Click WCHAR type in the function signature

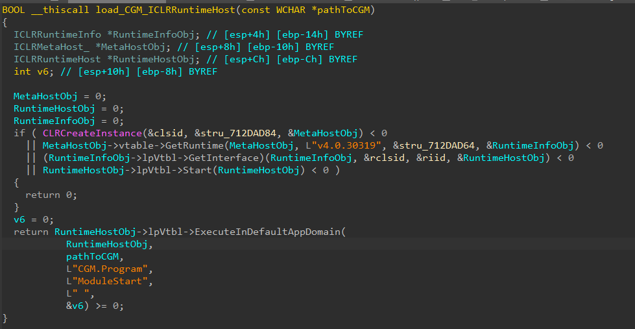click(291, 10)
